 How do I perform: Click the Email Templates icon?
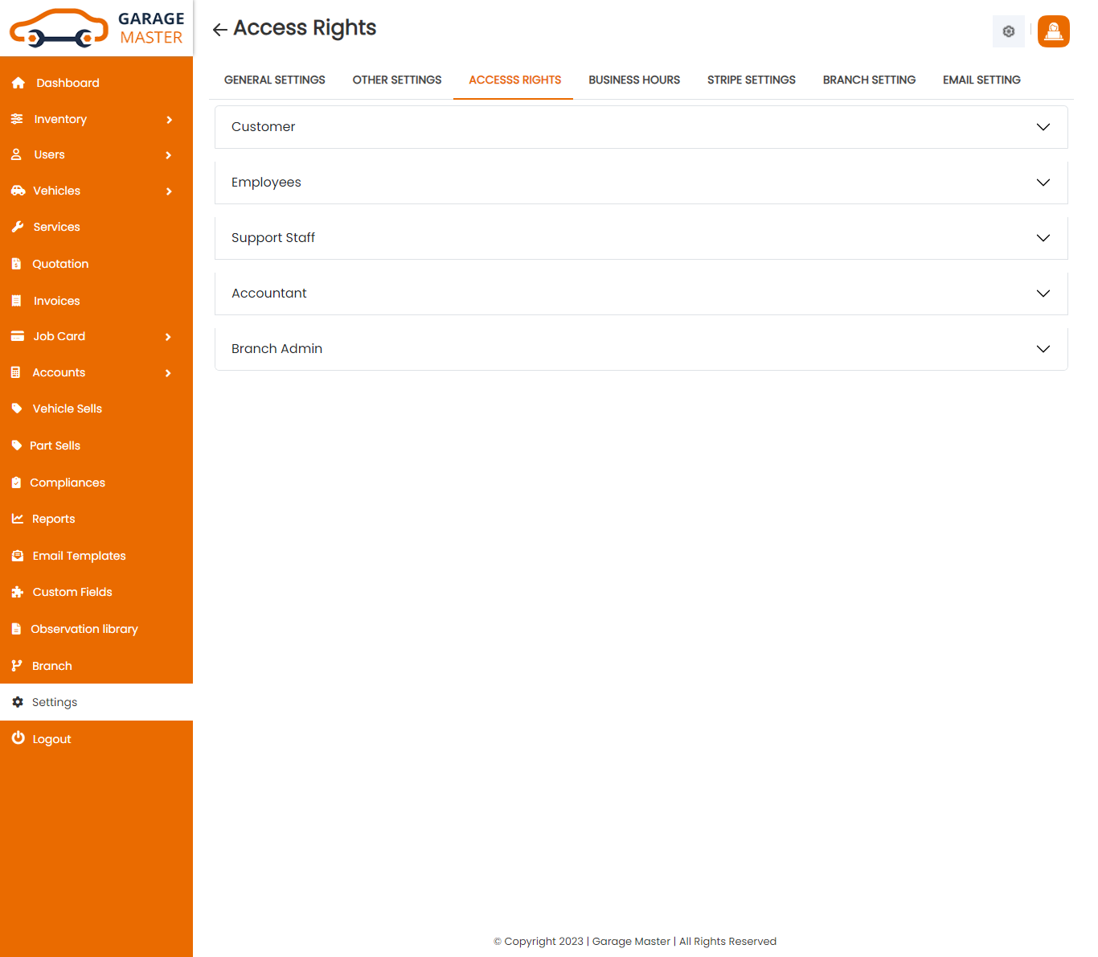(x=18, y=556)
